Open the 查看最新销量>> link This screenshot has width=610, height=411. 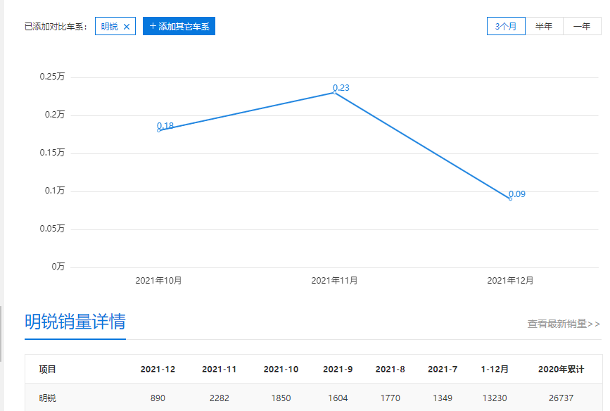564,324
